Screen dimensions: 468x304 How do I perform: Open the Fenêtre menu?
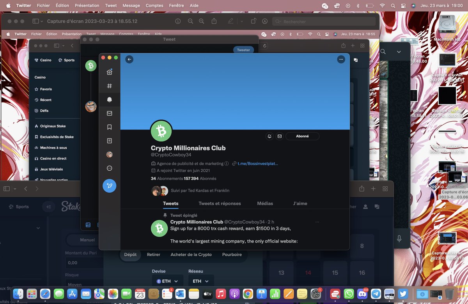[177, 5]
